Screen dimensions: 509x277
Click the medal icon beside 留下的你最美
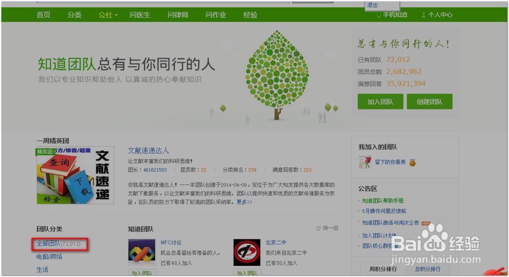click(412, 163)
